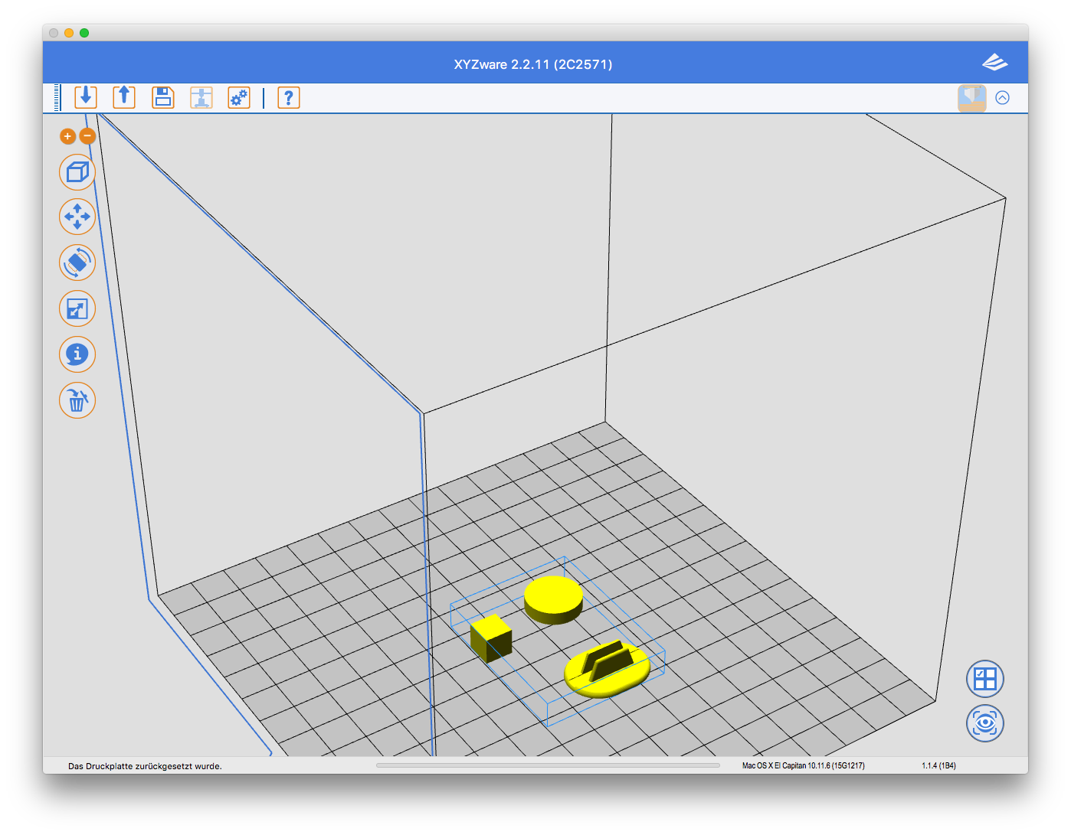This screenshot has height=835, width=1071.
Task: Click the Export file toolbar icon
Action: (x=124, y=97)
